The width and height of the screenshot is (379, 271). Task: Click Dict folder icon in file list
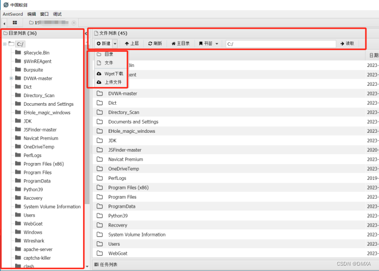(99, 103)
